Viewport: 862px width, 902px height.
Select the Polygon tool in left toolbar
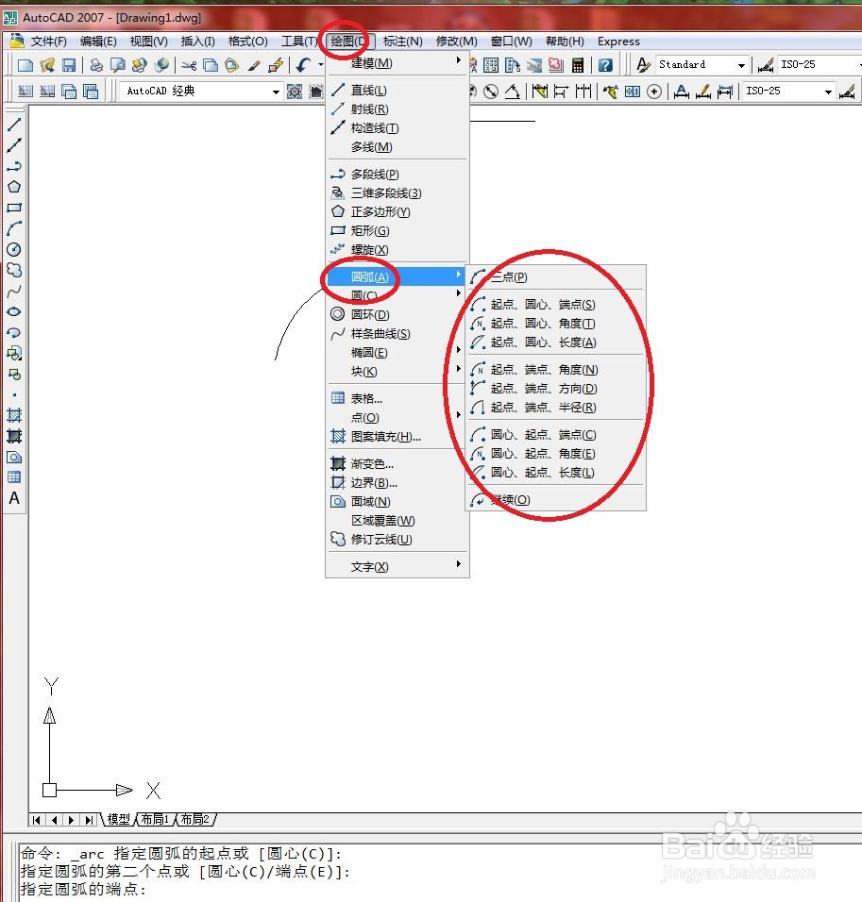click(14, 187)
